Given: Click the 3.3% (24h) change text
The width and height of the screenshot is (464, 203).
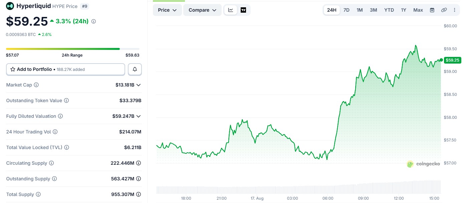Looking at the screenshot, I should pyautogui.click(x=72, y=21).
